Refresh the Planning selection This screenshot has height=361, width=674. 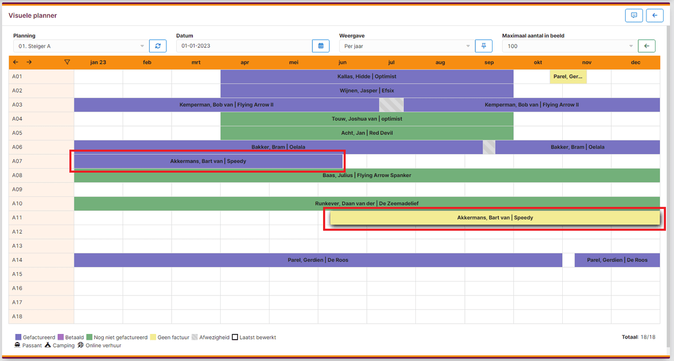[x=158, y=46]
